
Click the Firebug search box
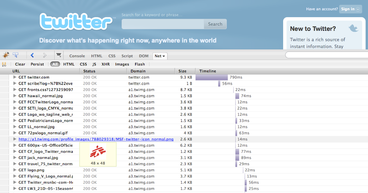(x=327, y=55)
